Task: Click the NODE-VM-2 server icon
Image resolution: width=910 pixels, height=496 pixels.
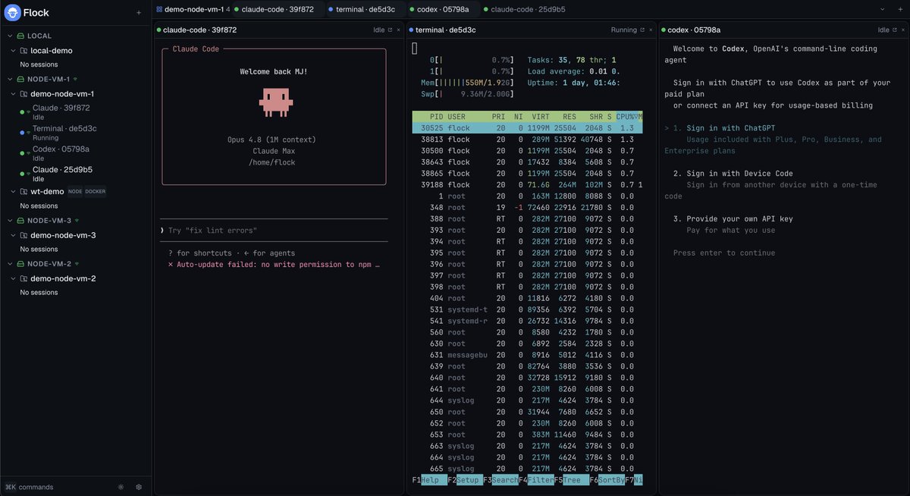Action: point(21,263)
